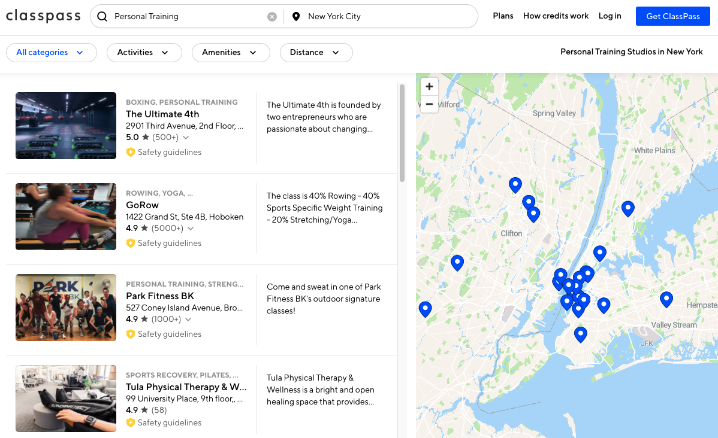The height and width of the screenshot is (438, 718).
Task: Click the Log in link
Action: tap(610, 16)
